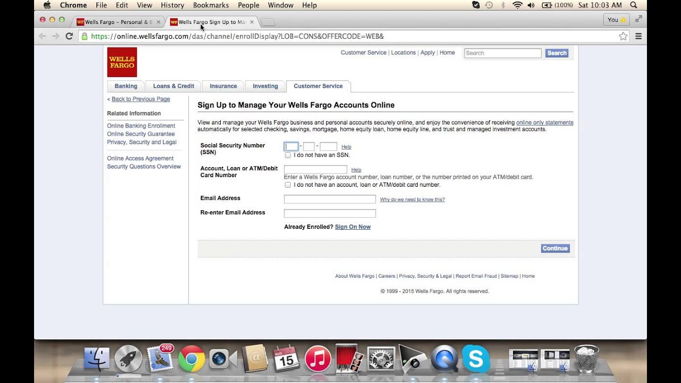Toggle the bookmark star in the address bar

click(623, 36)
